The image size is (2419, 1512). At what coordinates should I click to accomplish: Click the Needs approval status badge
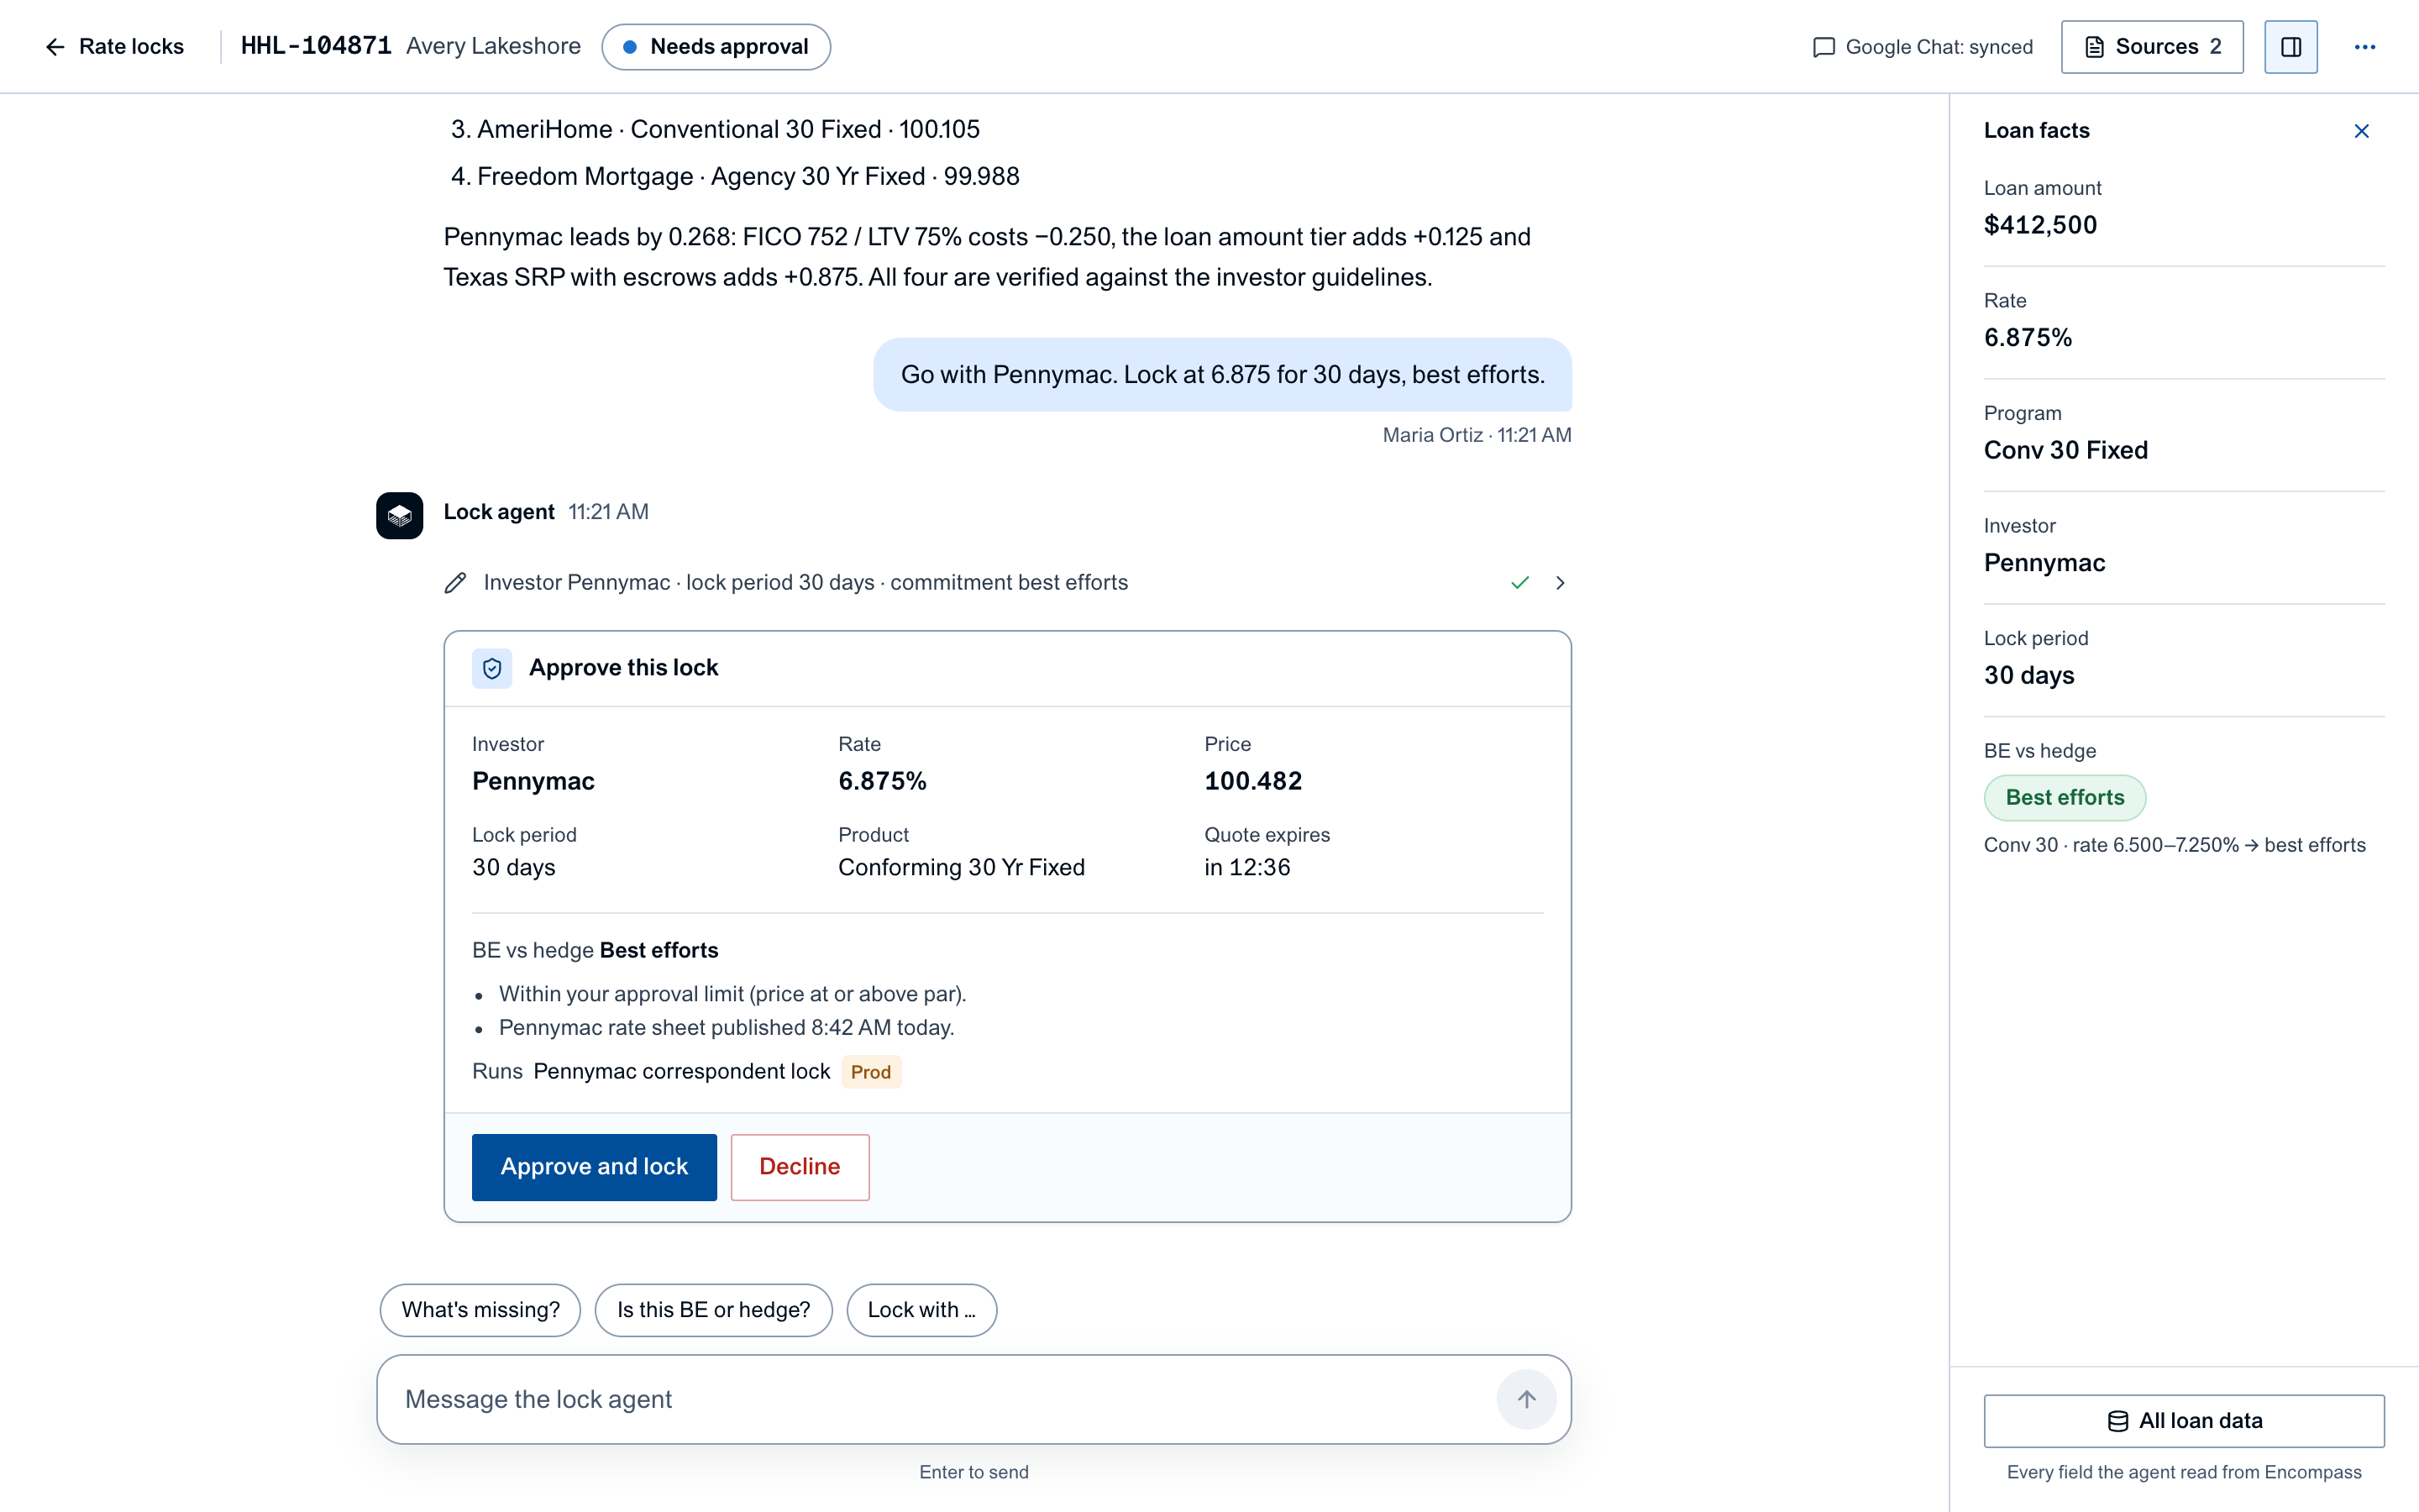point(716,47)
